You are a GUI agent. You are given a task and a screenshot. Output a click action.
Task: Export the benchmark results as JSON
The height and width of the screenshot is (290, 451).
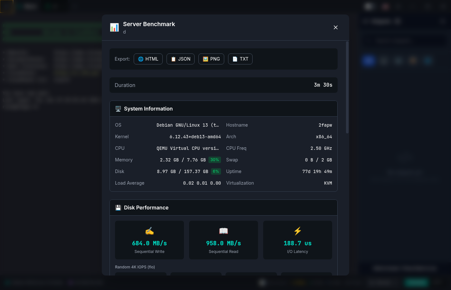point(180,59)
